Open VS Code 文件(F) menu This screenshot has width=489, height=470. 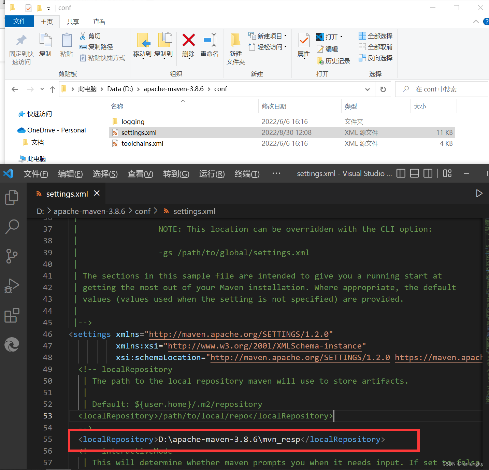[x=36, y=174]
